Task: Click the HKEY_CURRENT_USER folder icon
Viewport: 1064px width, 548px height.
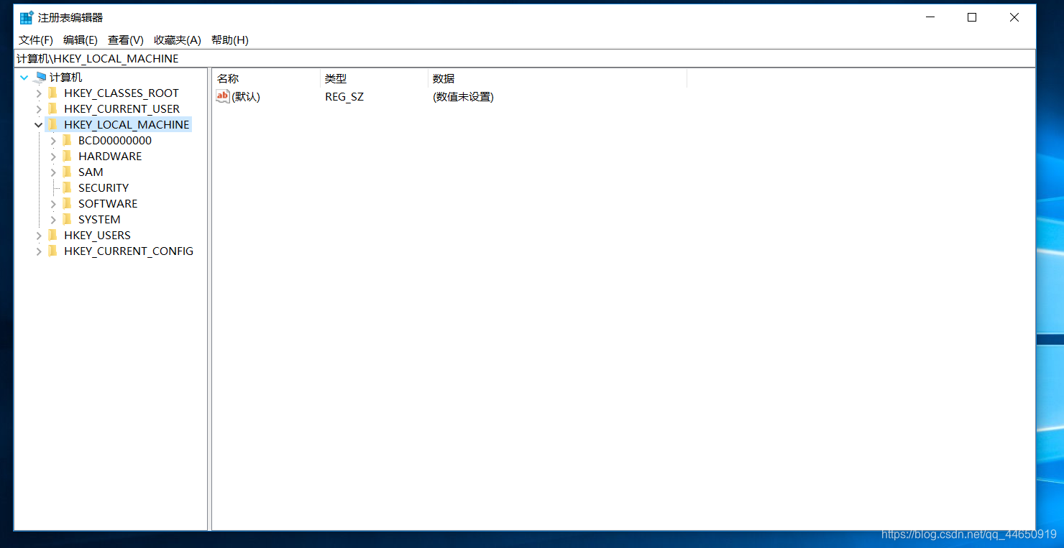Action: pos(52,109)
